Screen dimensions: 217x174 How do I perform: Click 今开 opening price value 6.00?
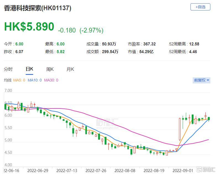pos(19,44)
